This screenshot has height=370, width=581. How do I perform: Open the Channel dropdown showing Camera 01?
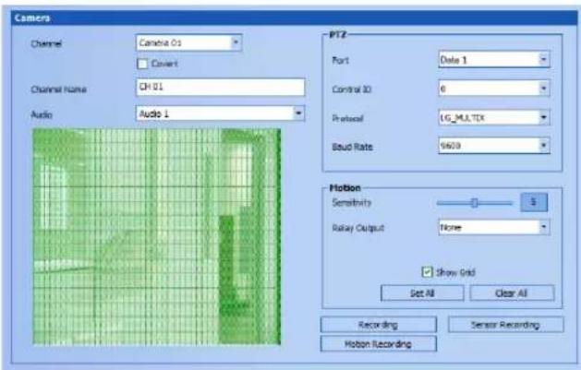coord(189,43)
